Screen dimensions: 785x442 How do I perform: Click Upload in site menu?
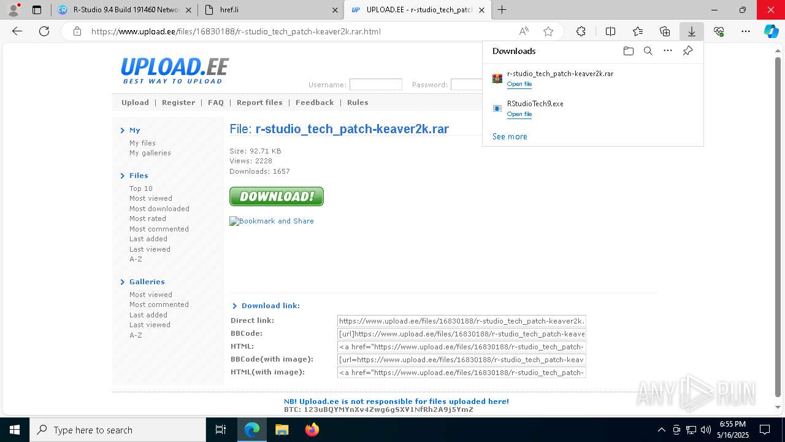[135, 103]
